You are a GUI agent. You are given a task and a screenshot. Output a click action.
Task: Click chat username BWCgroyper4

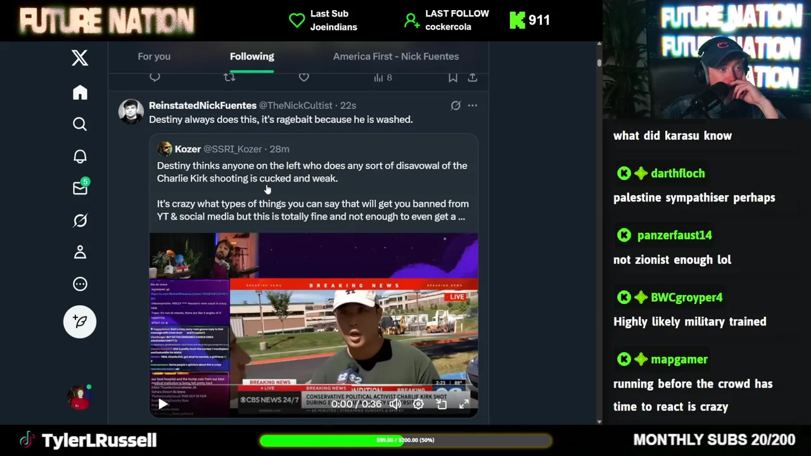(686, 298)
